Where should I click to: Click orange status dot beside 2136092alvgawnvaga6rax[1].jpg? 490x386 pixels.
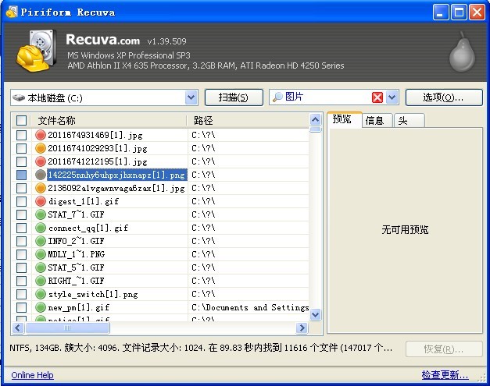coord(41,188)
